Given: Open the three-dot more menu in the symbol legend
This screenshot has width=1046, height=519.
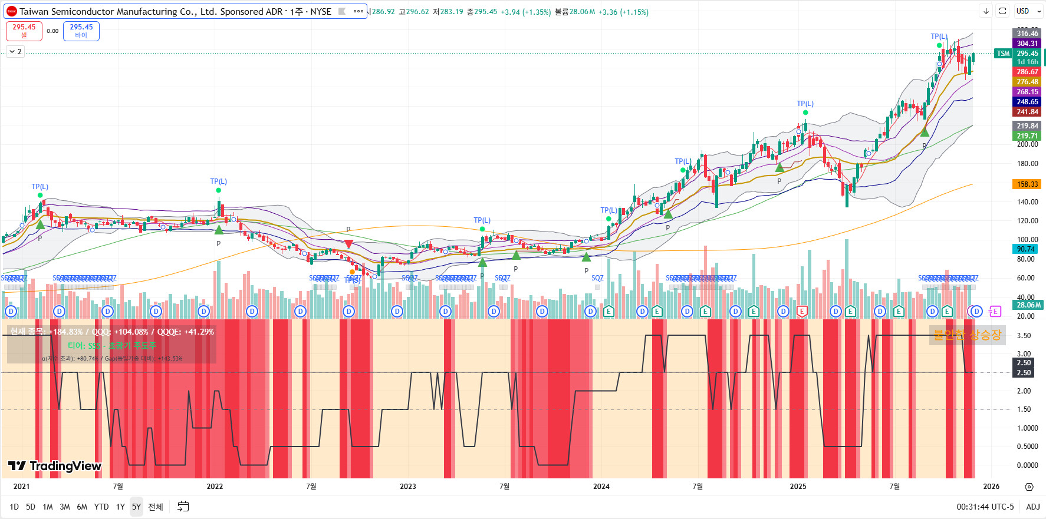Looking at the screenshot, I should [x=358, y=11].
